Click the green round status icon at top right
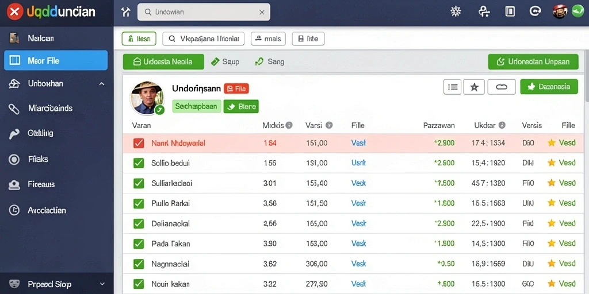Image resolution: width=589 pixels, height=294 pixels. [x=577, y=11]
